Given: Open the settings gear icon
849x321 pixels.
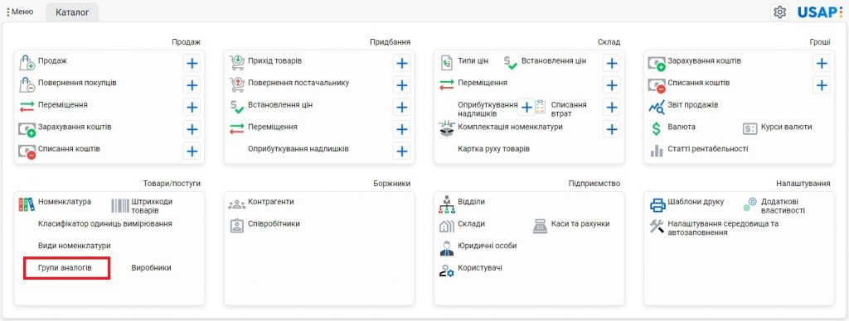Looking at the screenshot, I should tap(779, 12).
